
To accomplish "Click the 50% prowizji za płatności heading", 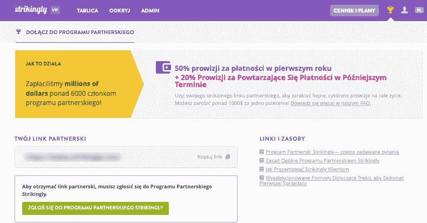I will point(253,68).
